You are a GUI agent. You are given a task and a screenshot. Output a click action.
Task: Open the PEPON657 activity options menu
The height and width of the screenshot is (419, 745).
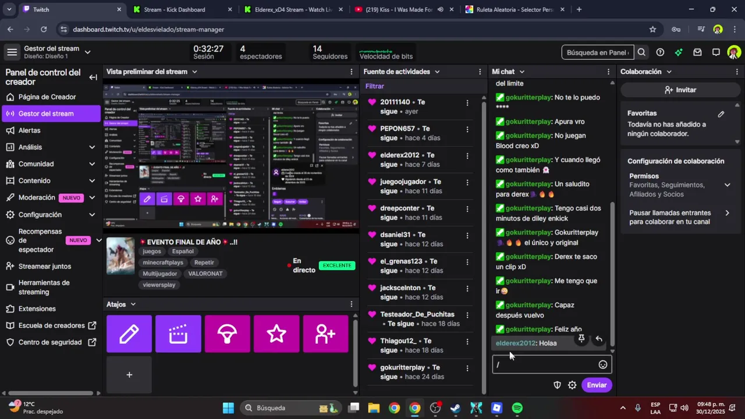coord(467,129)
